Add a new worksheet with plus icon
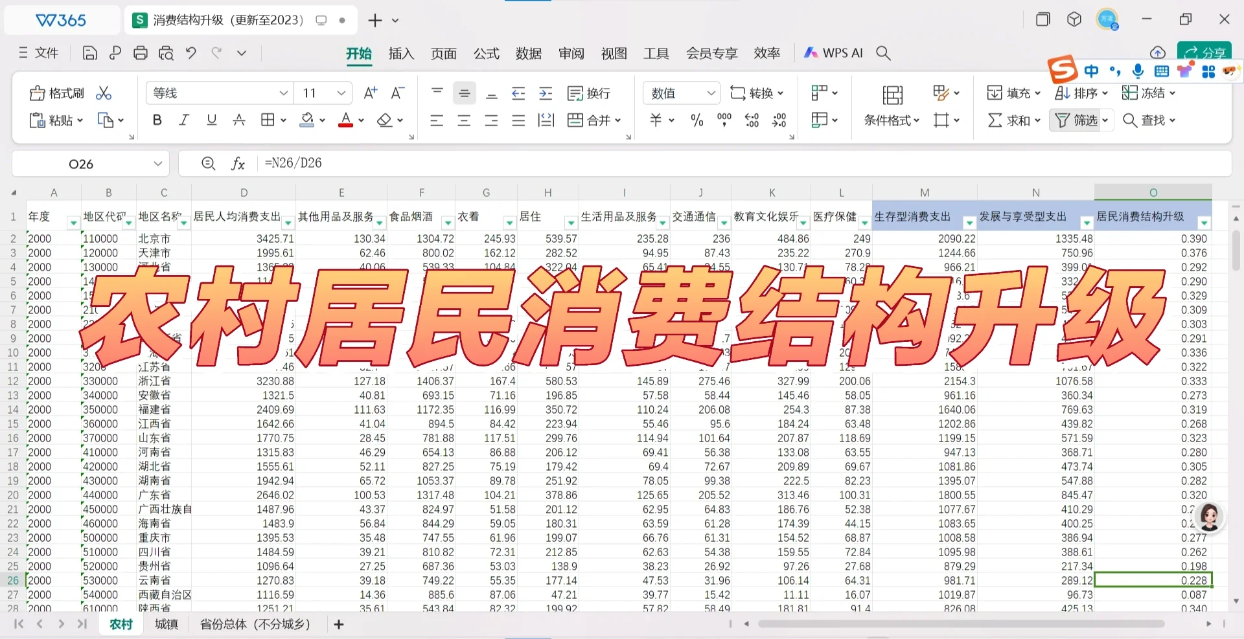The height and width of the screenshot is (639, 1244). click(339, 624)
